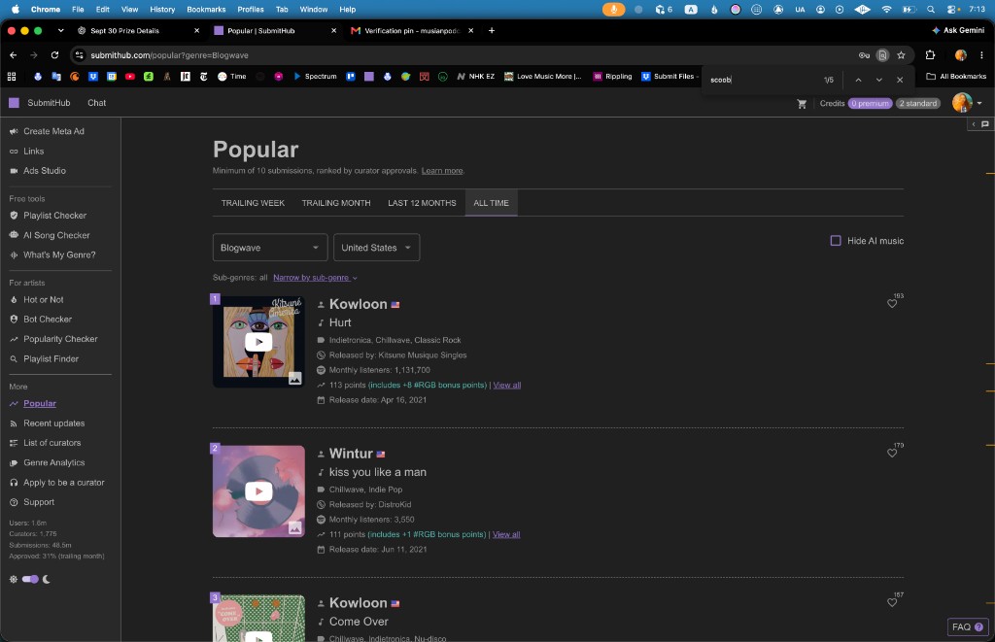Image resolution: width=995 pixels, height=642 pixels.
Task: Reload the page in Chrome
Action: pos(54,55)
